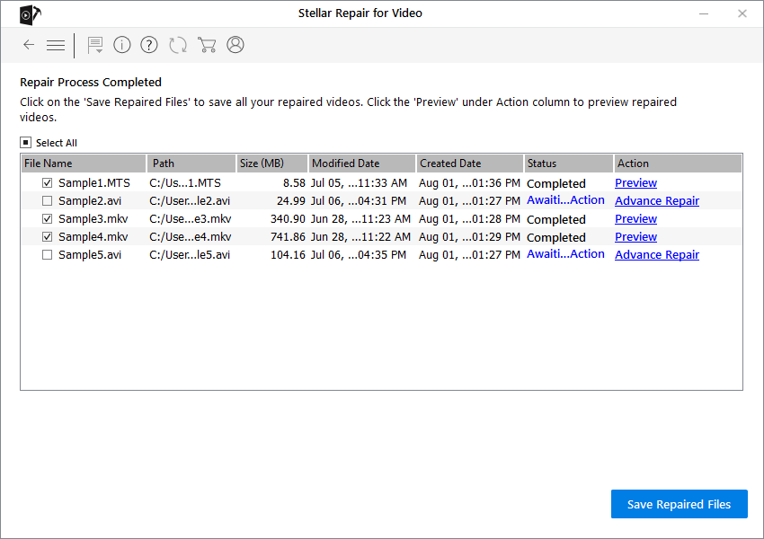Open the hamburger menu
Viewport: 764px width, 539px height.
(56, 45)
